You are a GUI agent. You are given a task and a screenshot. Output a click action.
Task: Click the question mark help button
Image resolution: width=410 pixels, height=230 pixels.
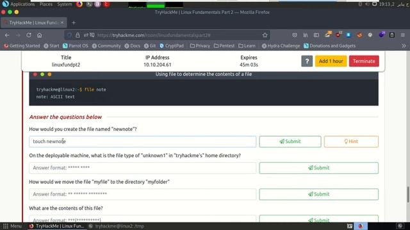307,61
